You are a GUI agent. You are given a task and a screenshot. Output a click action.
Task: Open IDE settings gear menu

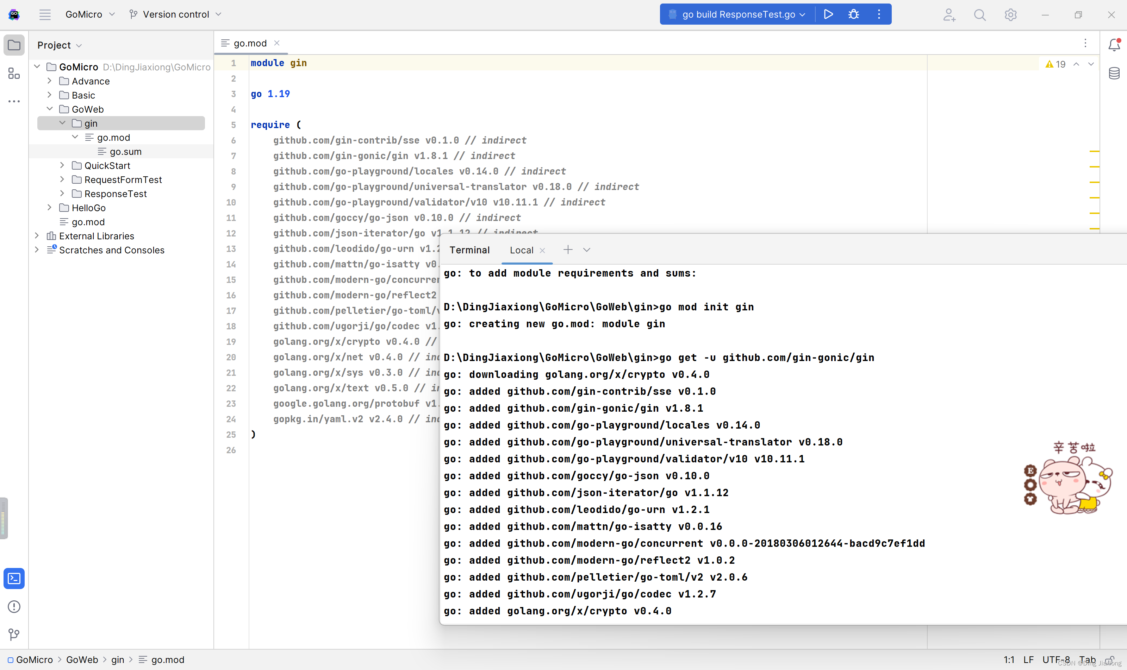tap(1010, 15)
